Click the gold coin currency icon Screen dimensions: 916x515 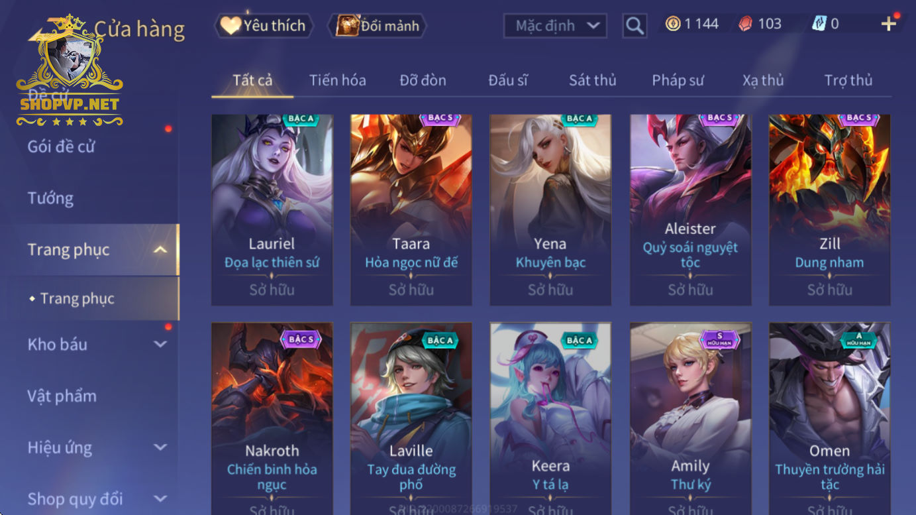tap(673, 24)
